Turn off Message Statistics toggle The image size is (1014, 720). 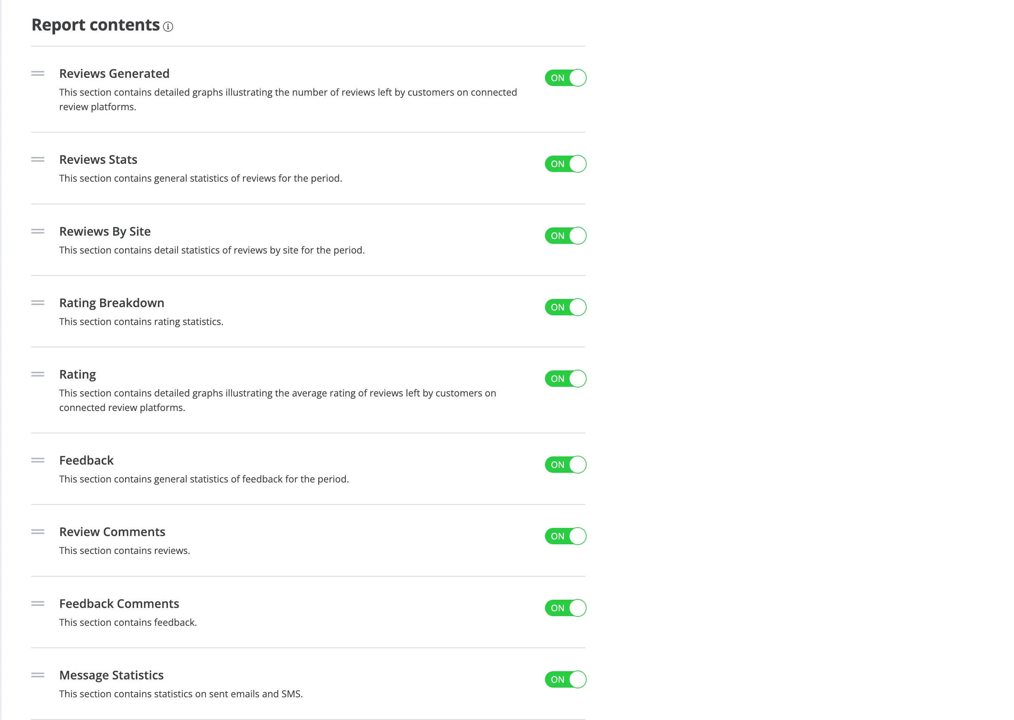pyautogui.click(x=565, y=679)
